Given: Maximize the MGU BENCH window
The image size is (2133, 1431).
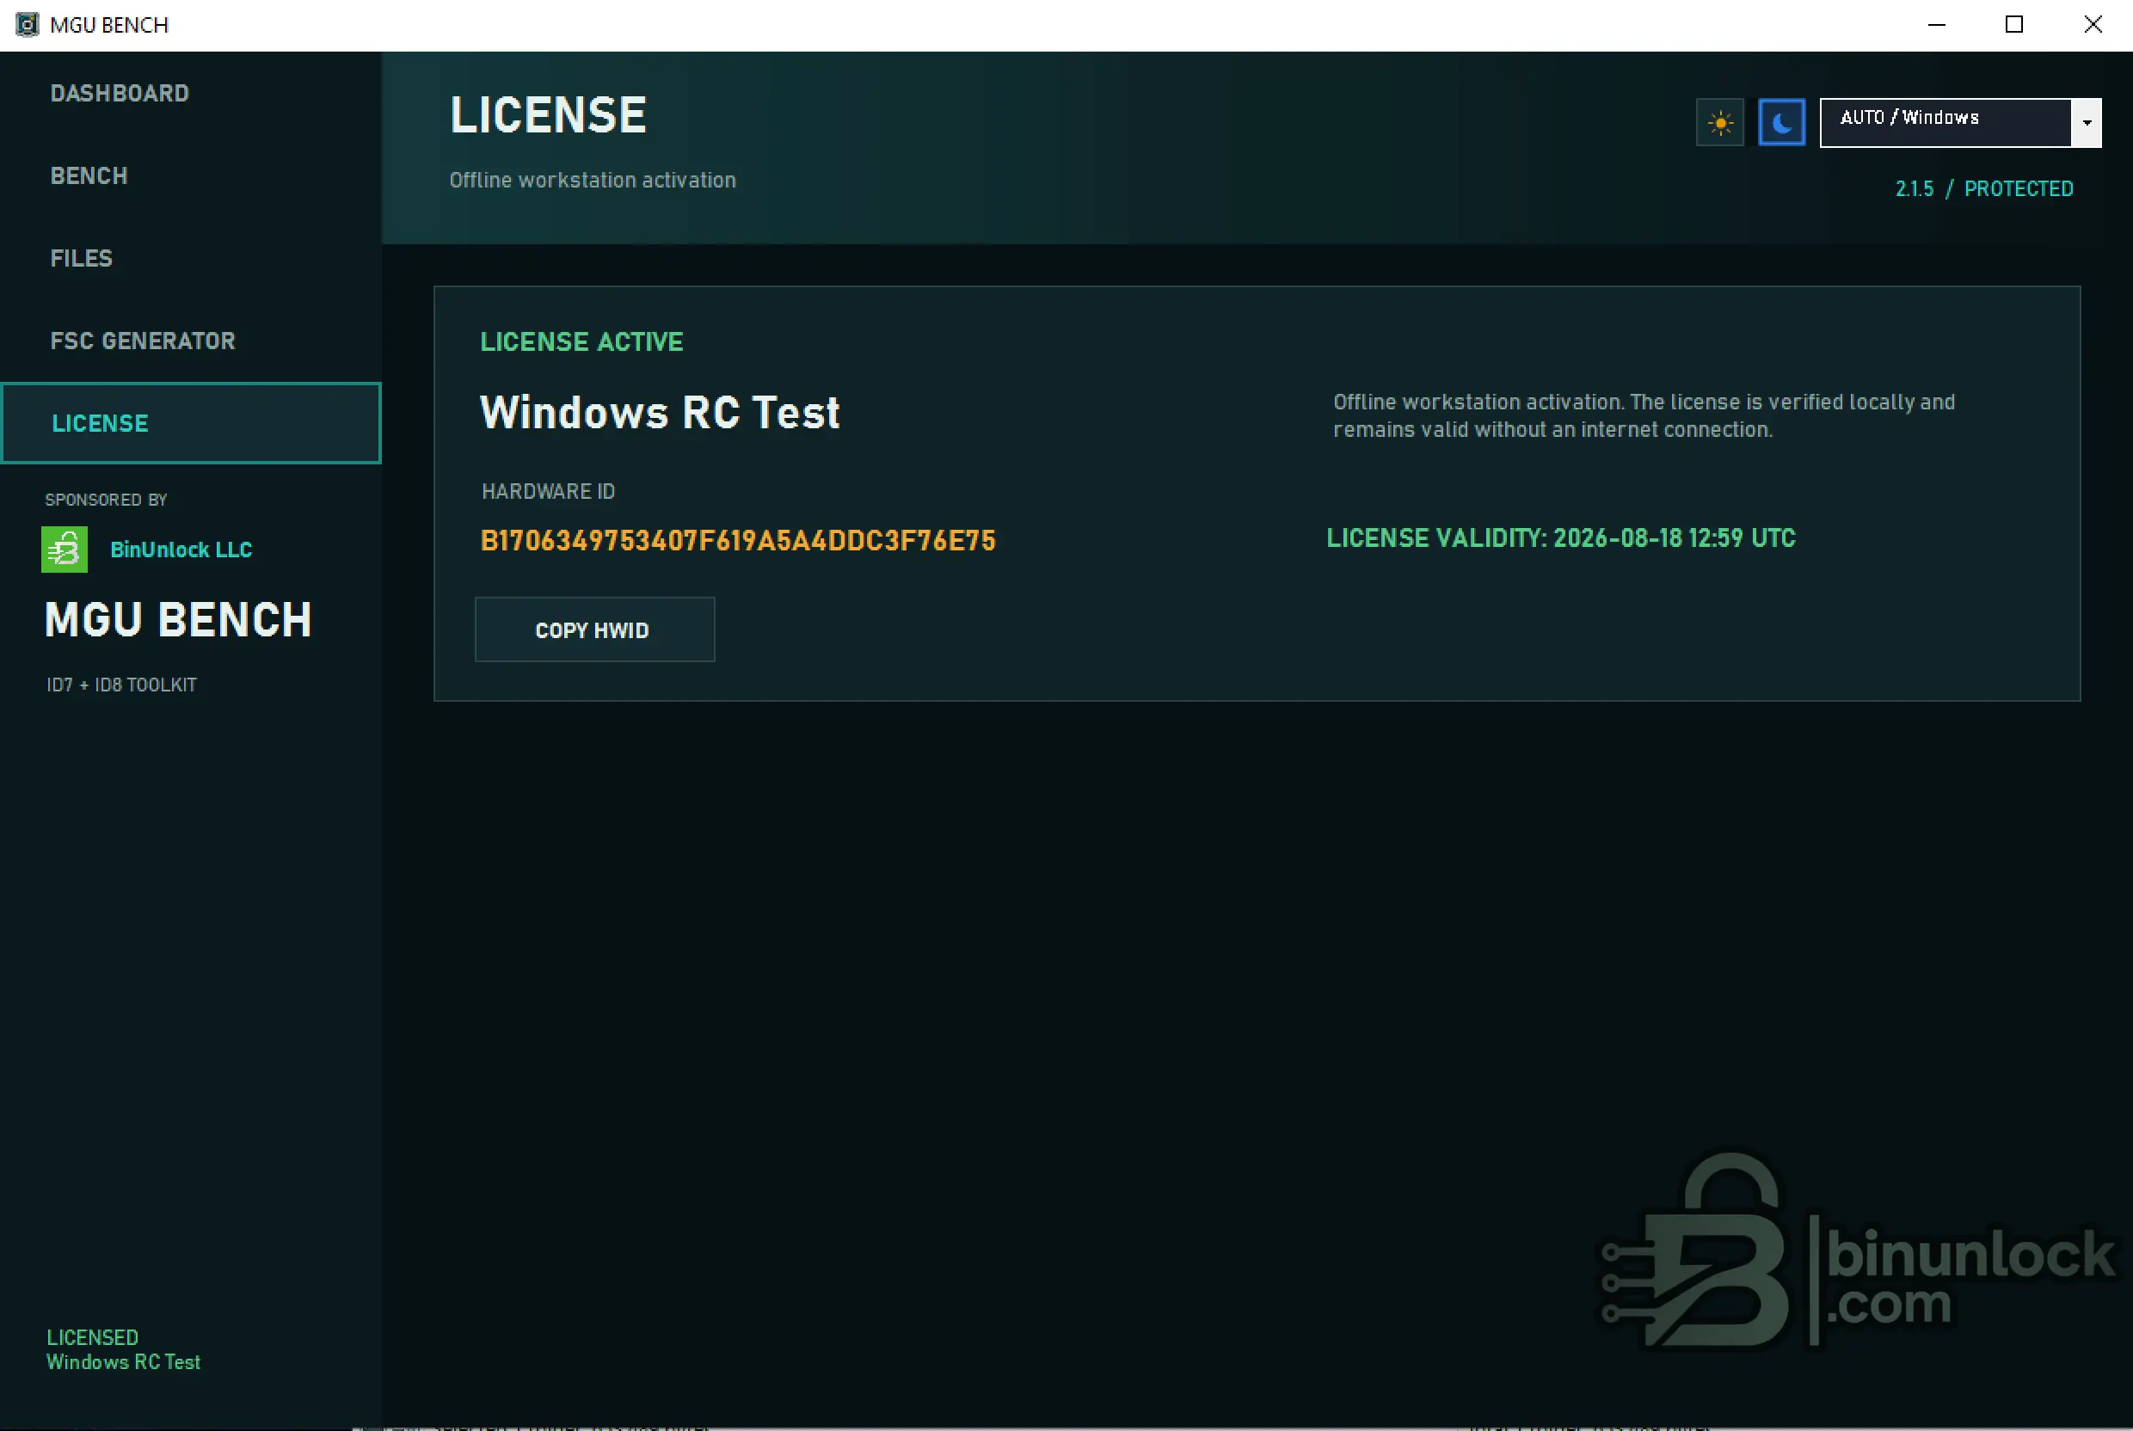Looking at the screenshot, I should point(2014,25).
